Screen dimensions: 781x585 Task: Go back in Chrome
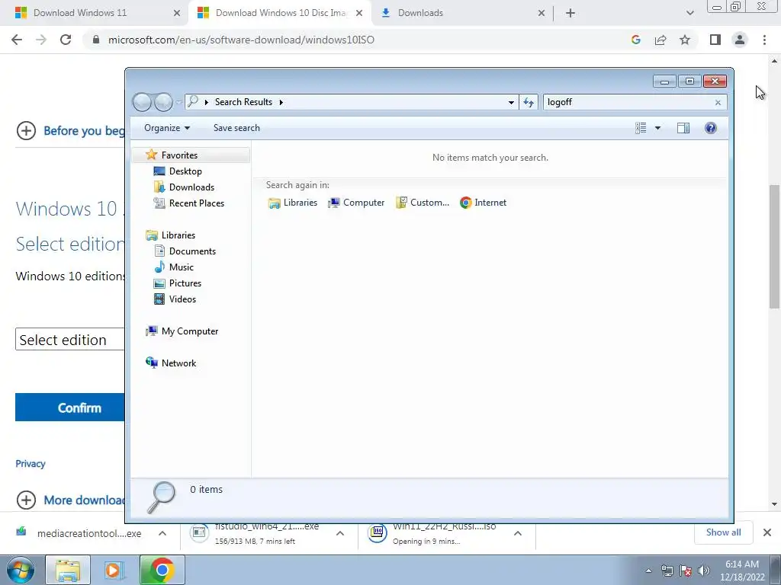point(17,40)
